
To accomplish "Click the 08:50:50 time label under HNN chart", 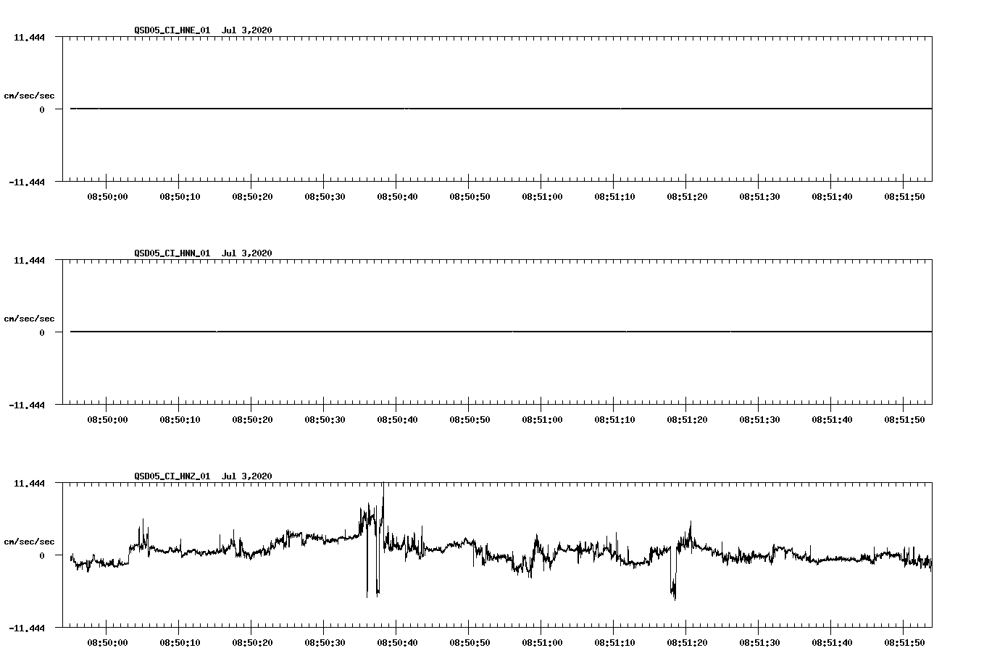I will tap(470, 420).
